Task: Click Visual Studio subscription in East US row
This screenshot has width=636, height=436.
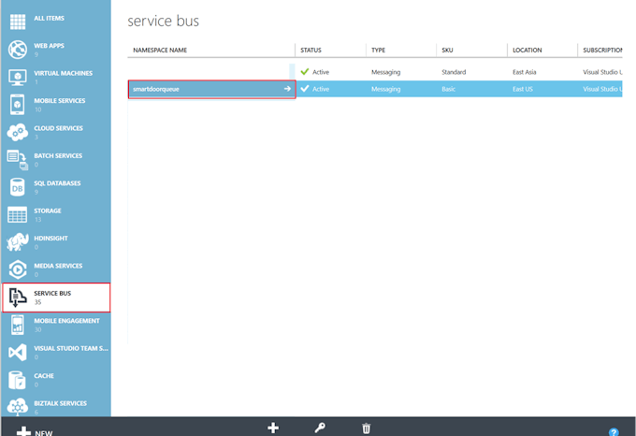Action: click(602, 89)
